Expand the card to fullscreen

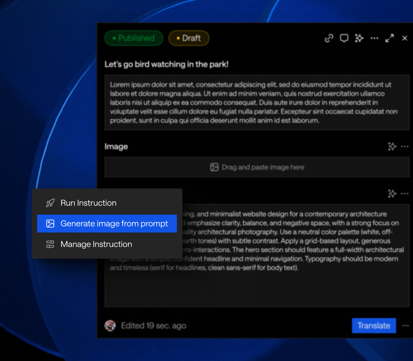(x=390, y=38)
